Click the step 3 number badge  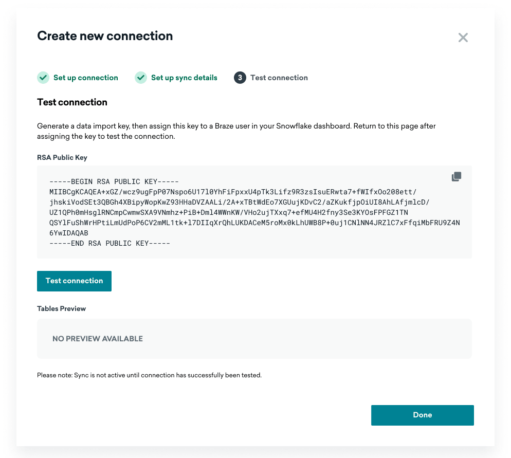240,78
